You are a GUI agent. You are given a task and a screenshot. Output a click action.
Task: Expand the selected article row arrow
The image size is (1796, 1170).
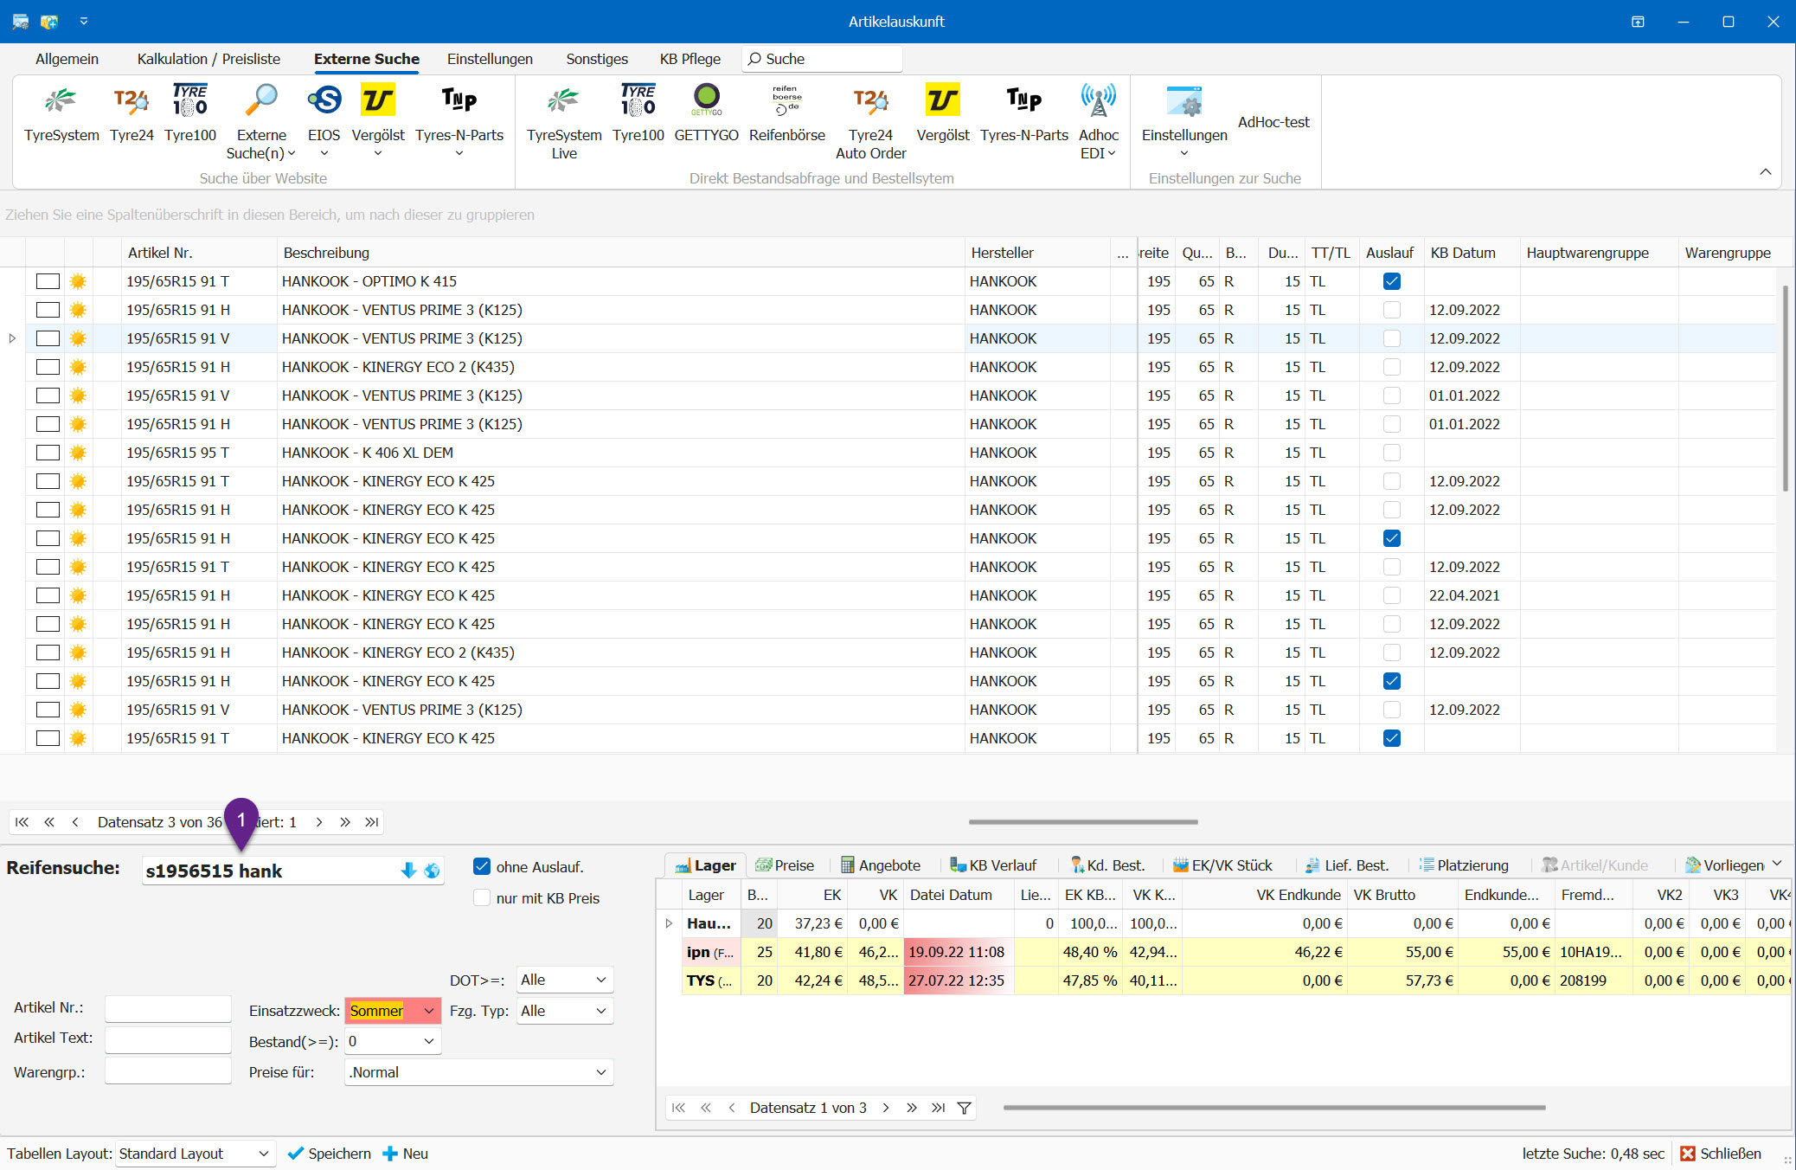[x=12, y=338]
